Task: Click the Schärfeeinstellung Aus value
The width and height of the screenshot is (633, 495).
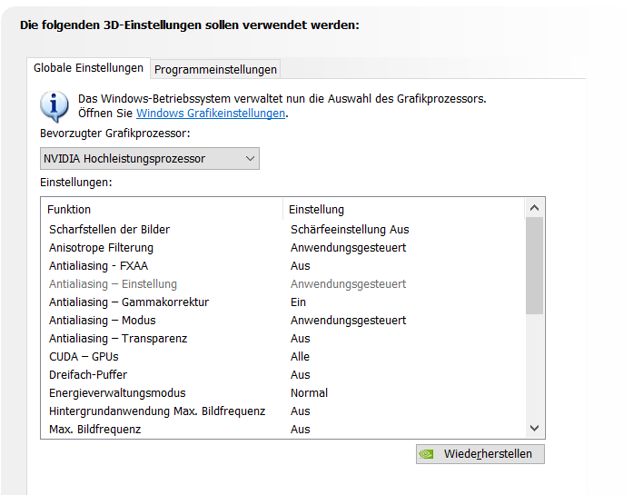Action: coord(350,229)
